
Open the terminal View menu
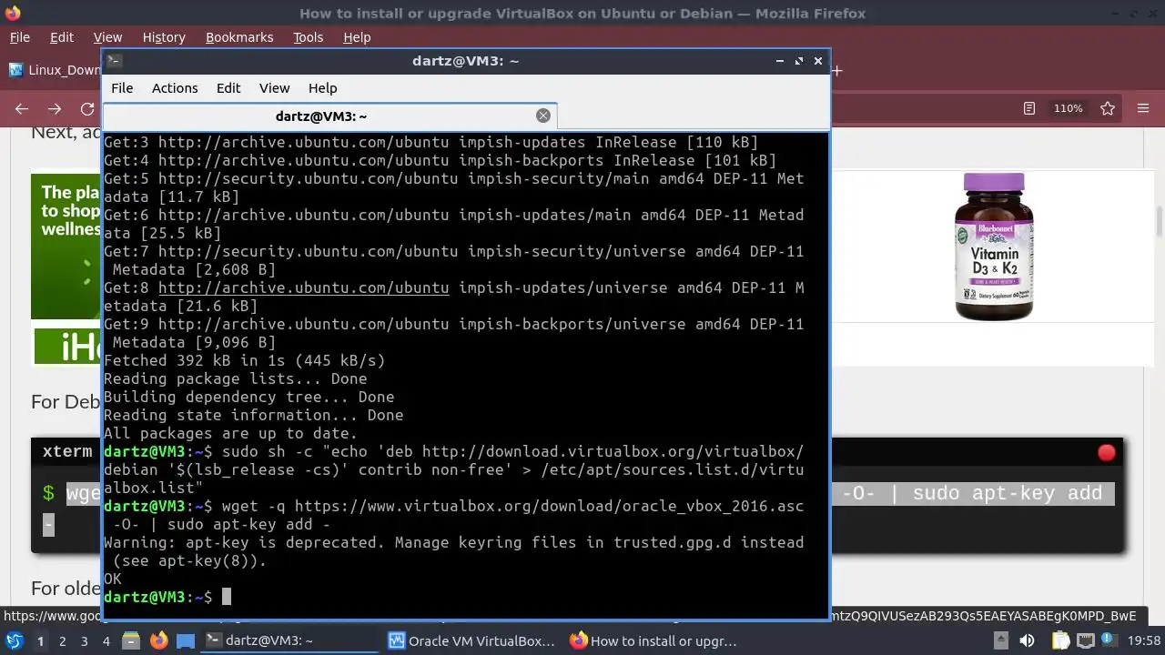[x=274, y=88]
